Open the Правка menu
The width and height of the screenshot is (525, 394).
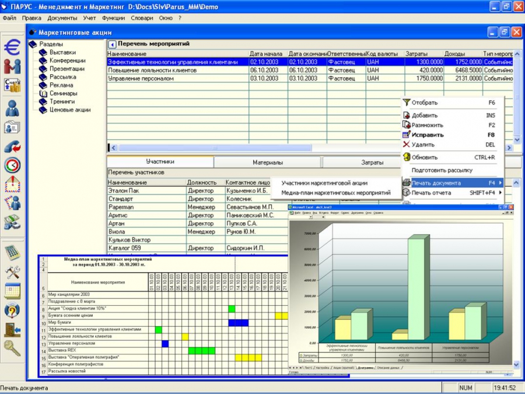point(32,18)
